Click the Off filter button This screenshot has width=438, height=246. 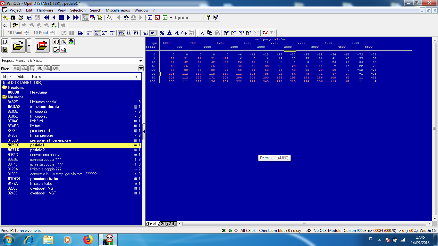coord(55,68)
